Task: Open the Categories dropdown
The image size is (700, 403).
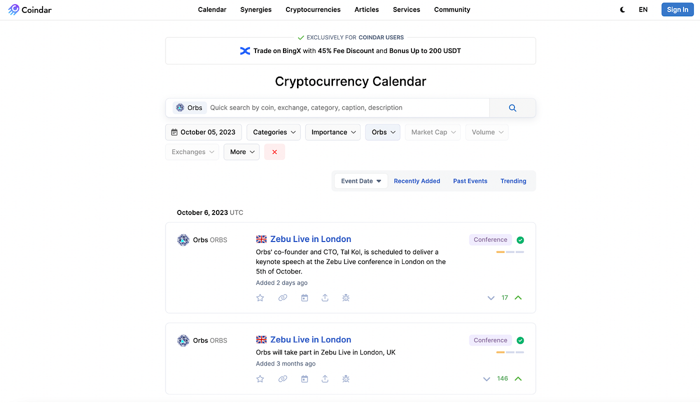Action: pos(273,132)
